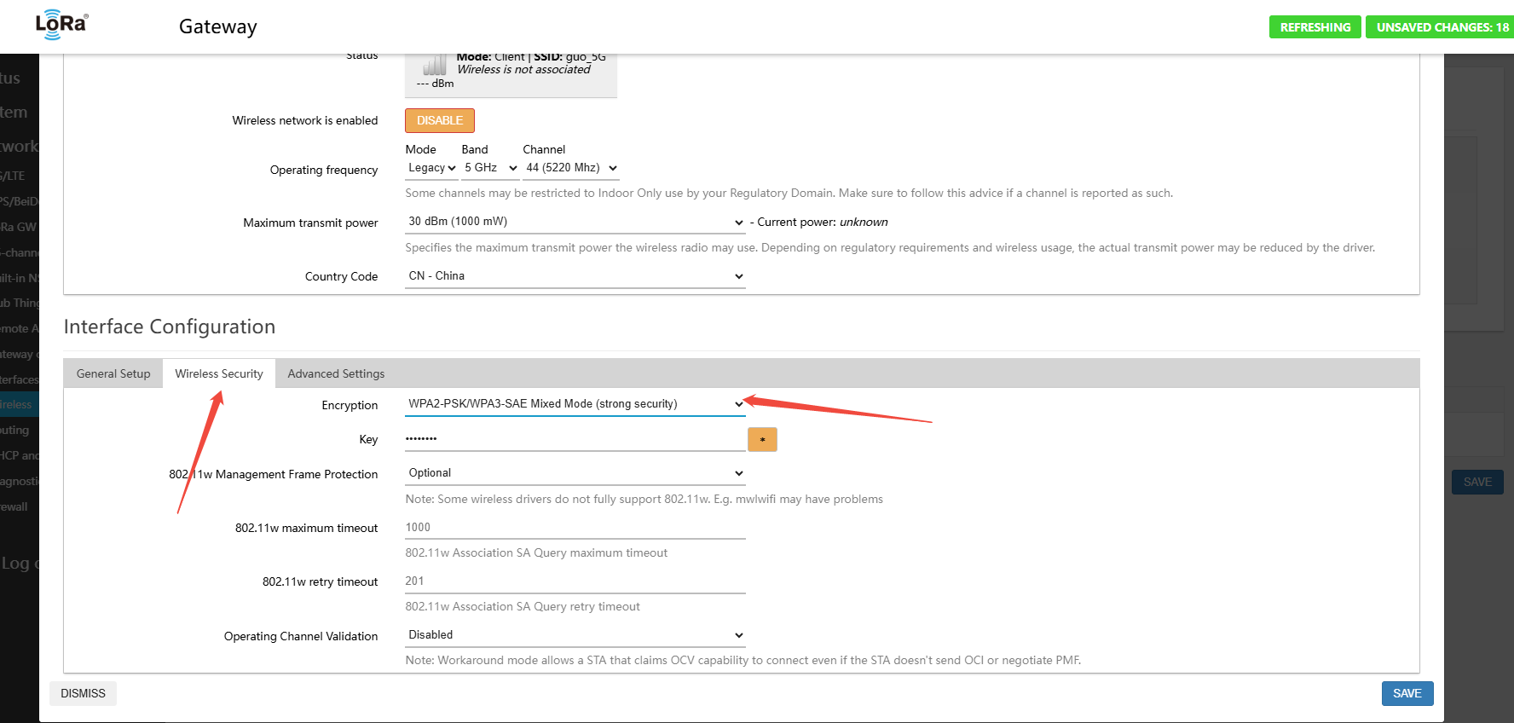Disable the wireless network
Viewport: 1514px width, 723px height.
tap(439, 120)
